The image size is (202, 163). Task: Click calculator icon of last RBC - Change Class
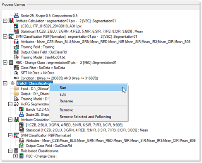(22, 156)
